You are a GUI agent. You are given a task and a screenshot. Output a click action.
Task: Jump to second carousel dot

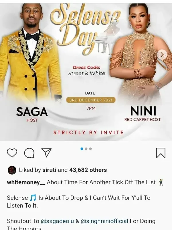(x=86, y=149)
